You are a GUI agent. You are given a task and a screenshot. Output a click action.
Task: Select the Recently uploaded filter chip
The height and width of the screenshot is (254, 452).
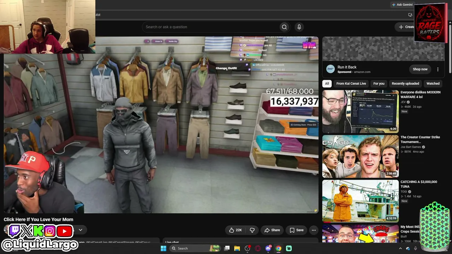click(x=405, y=84)
